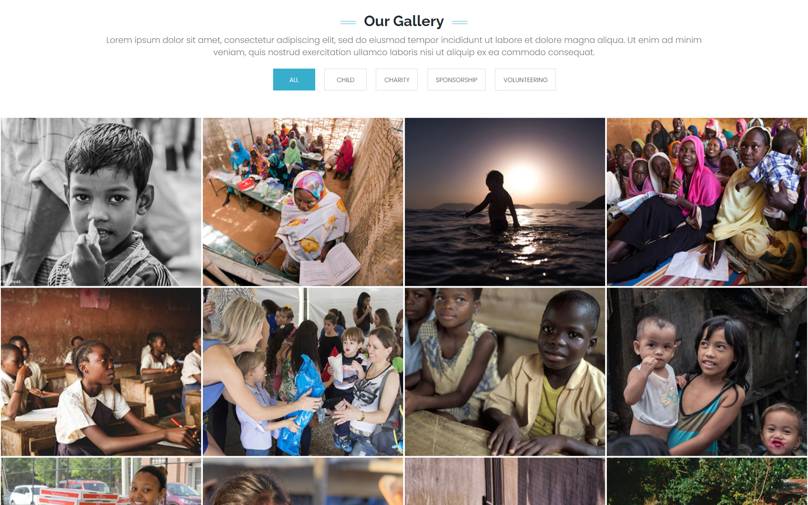Viewport: 808px width, 505px height.
Task: Open photo of women in colorful headscarves
Action: pyautogui.click(x=707, y=202)
